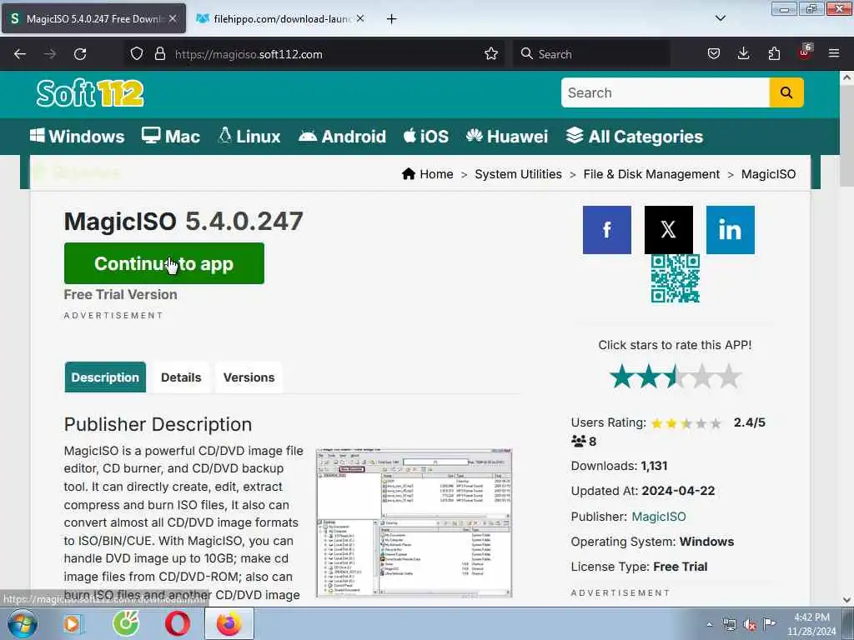The width and height of the screenshot is (854, 640).
Task: Click the yellow search magnifier button
Action: tap(786, 92)
